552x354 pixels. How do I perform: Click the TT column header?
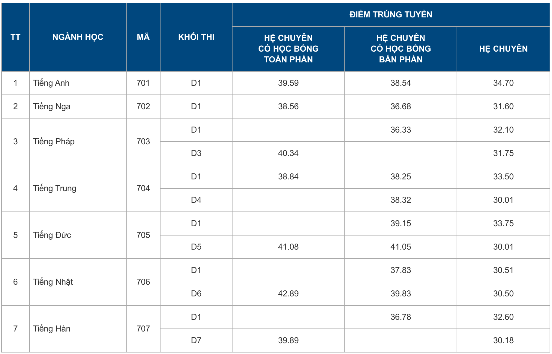15,37
